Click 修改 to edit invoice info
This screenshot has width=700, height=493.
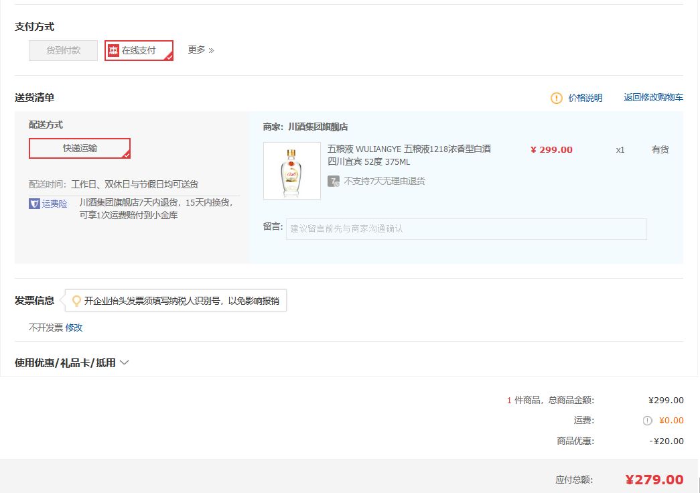[x=74, y=328]
